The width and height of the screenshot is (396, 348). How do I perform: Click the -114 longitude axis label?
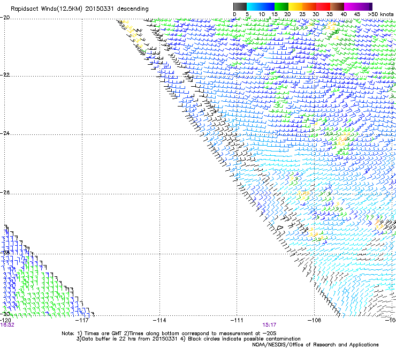pos(159,320)
